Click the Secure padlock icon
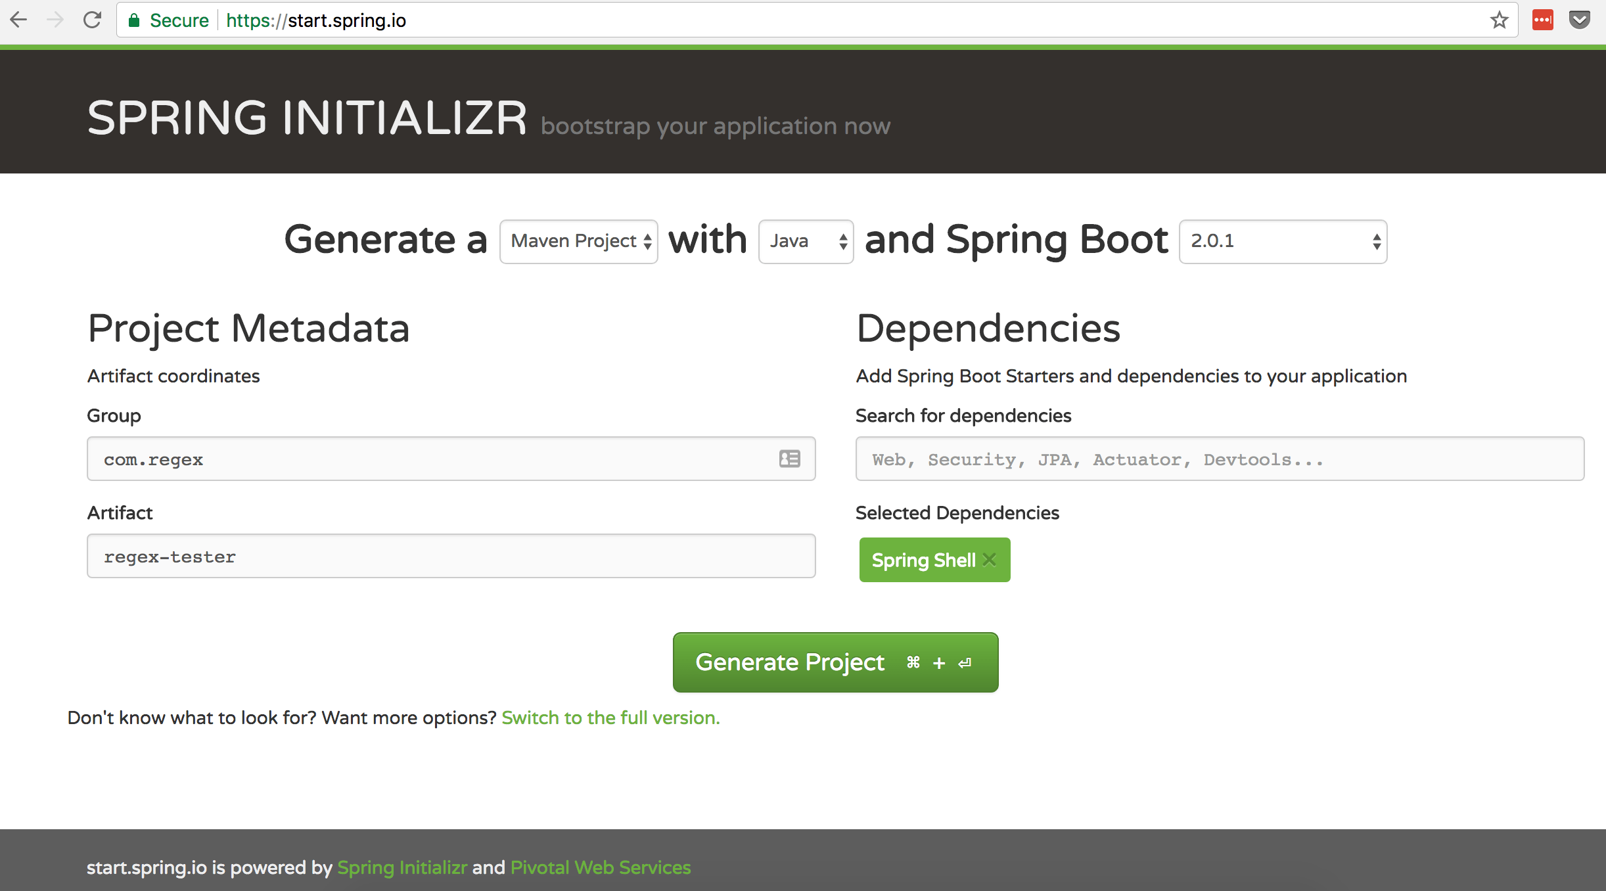Image resolution: width=1606 pixels, height=891 pixels. [x=135, y=20]
